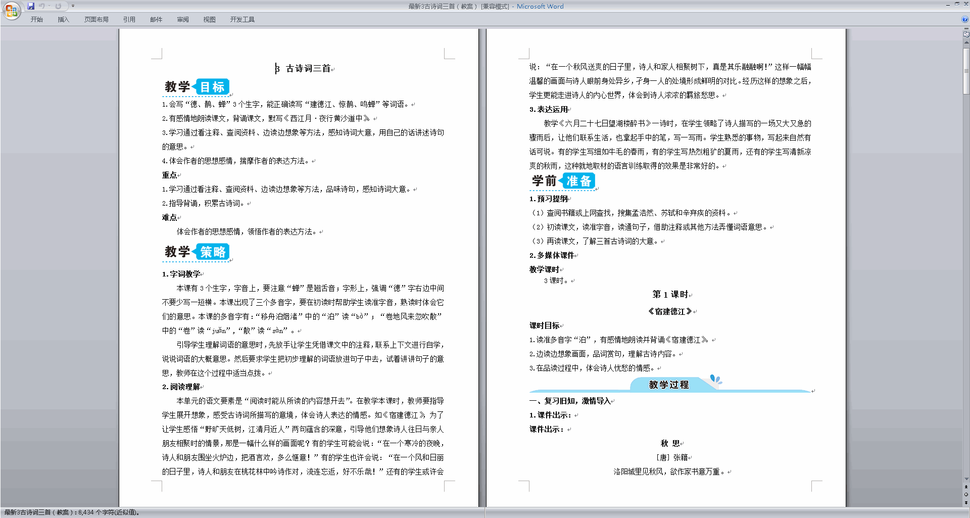Click the 2.阅读理解 subheading
The width and height of the screenshot is (970, 518).
tap(181, 387)
